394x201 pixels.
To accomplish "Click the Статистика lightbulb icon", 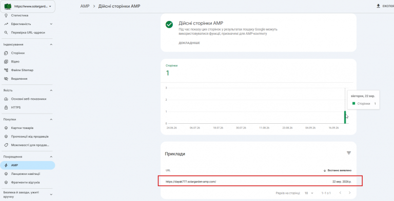I will [x=6, y=15].
